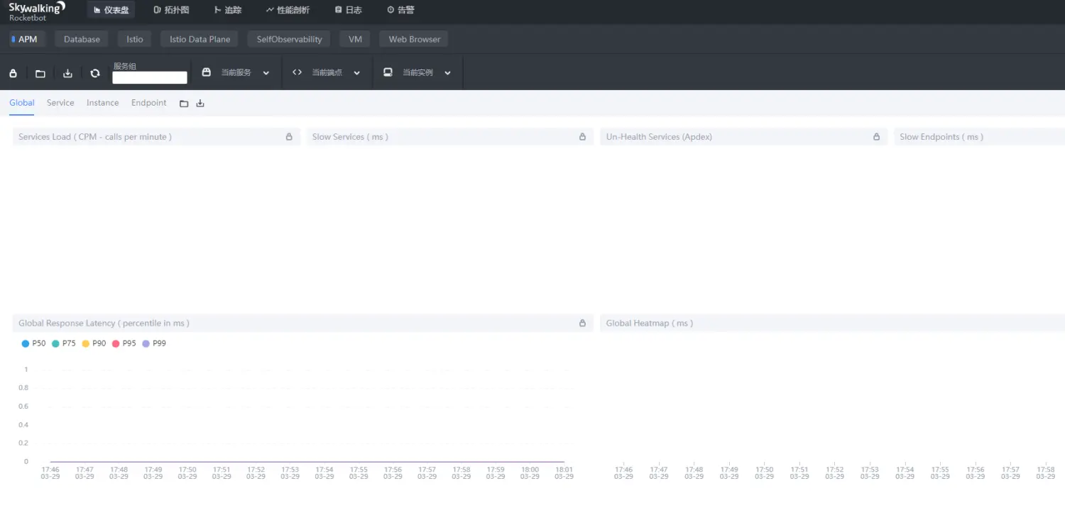Select the Global sub-tab
Image resolution: width=1065 pixels, height=508 pixels.
click(22, 103)
